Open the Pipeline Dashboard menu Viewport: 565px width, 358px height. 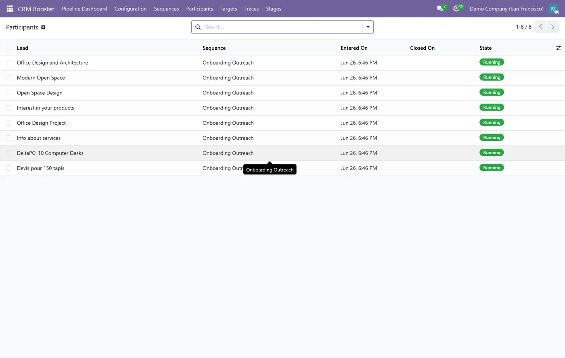[84, 8]
